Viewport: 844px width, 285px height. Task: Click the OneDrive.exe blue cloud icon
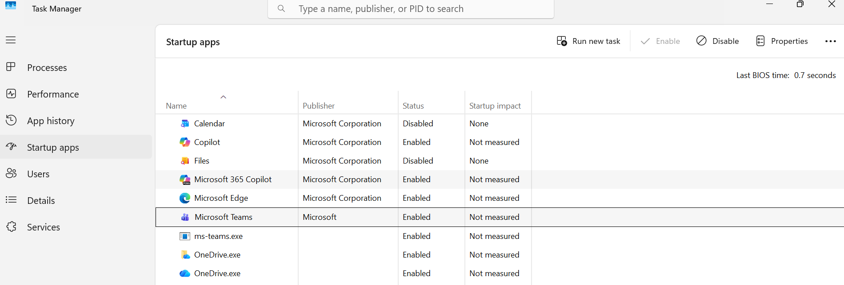coord(185,273)
